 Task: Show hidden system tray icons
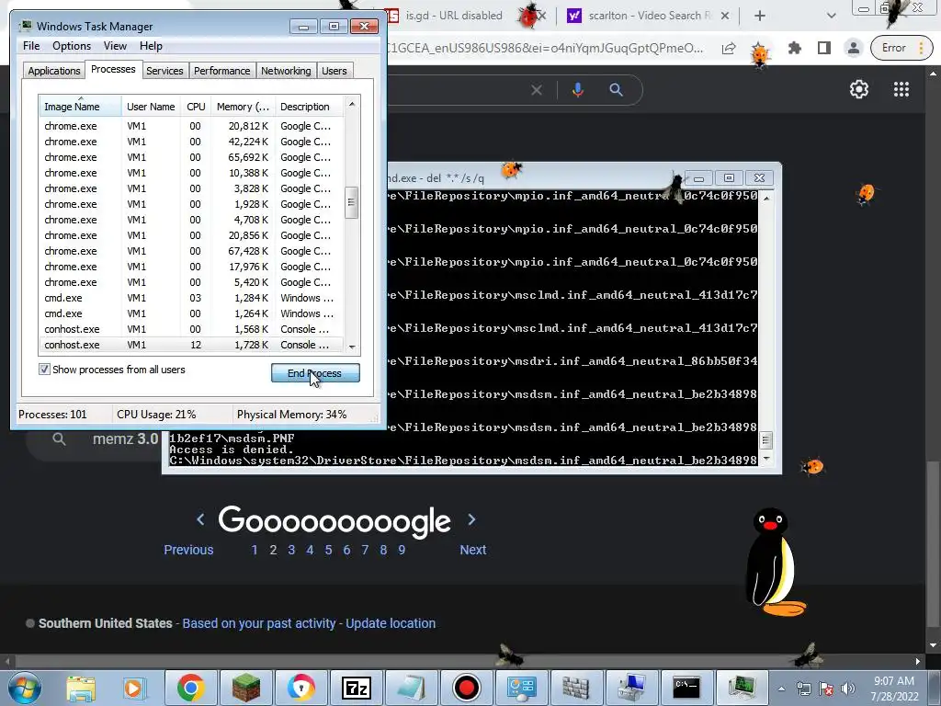coord(781,689)
